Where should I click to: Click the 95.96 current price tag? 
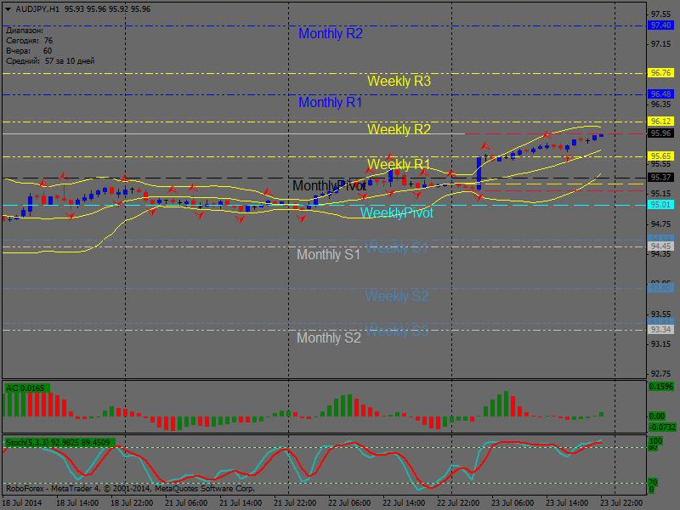660,133
